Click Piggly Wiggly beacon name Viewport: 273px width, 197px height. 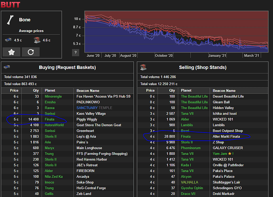coord(87,119)
